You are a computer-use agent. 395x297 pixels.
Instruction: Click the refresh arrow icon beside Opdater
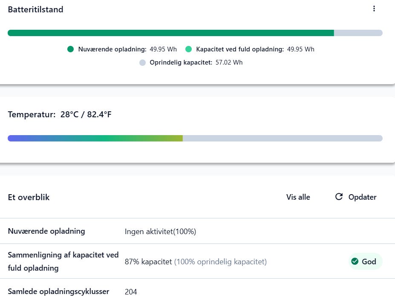tap(339, 197)
